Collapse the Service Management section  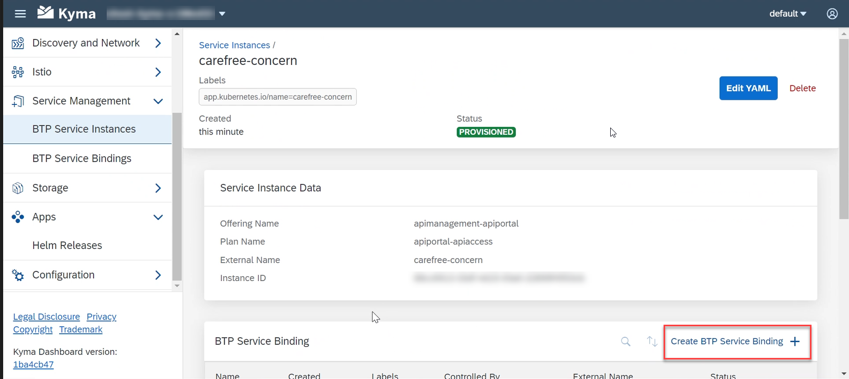click(x=158, y=101)
